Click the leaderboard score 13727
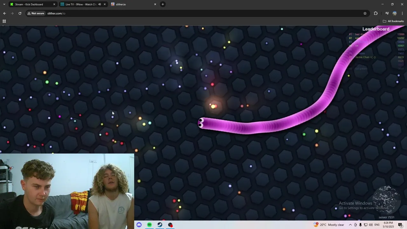 [x=401, y=38]
